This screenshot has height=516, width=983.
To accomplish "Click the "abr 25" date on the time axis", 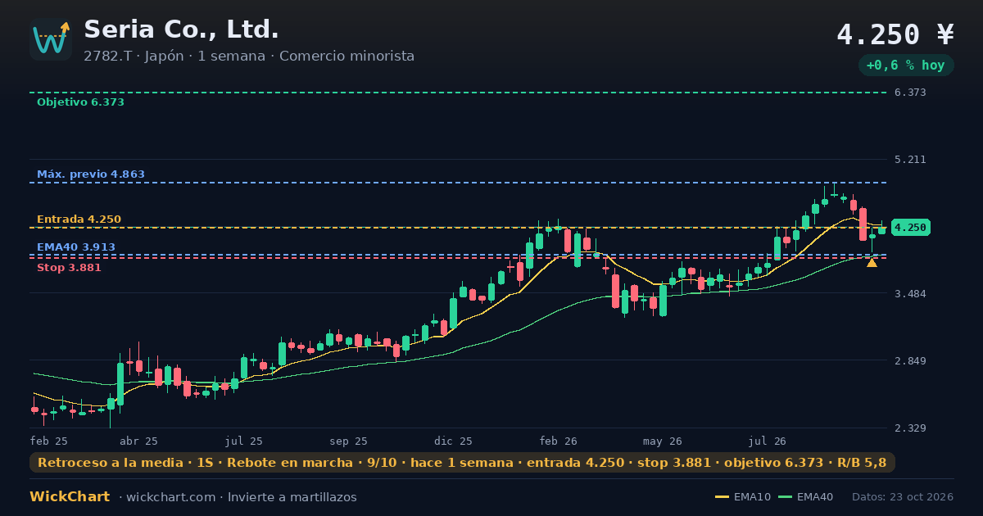I will [x=138, y=441].
